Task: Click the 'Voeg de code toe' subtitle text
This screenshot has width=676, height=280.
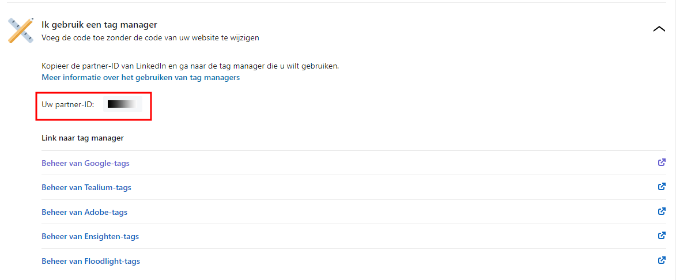Action: click(150, 38)
